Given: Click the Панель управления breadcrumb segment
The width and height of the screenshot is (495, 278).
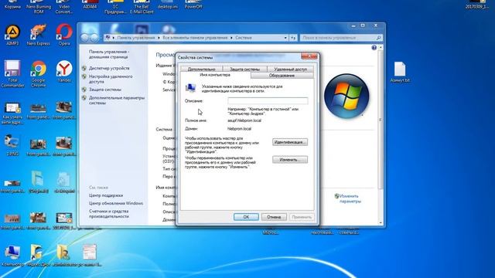Looking at the screenshot, I should click(x=136, y=38).
